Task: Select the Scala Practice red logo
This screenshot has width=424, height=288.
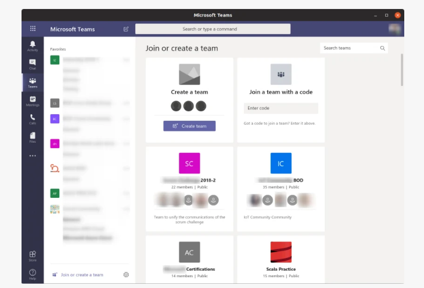Action: click(x=281, y=252)
